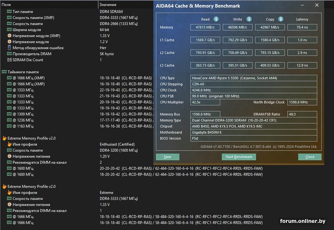Viewport: 334px width, 230px height.
Task: Click the 'Тип памяти' row icon
Action: coord(9,12)
